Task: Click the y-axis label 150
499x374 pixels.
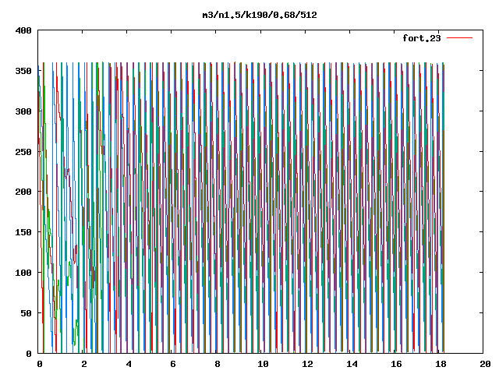Action: (x=23, y=232)
